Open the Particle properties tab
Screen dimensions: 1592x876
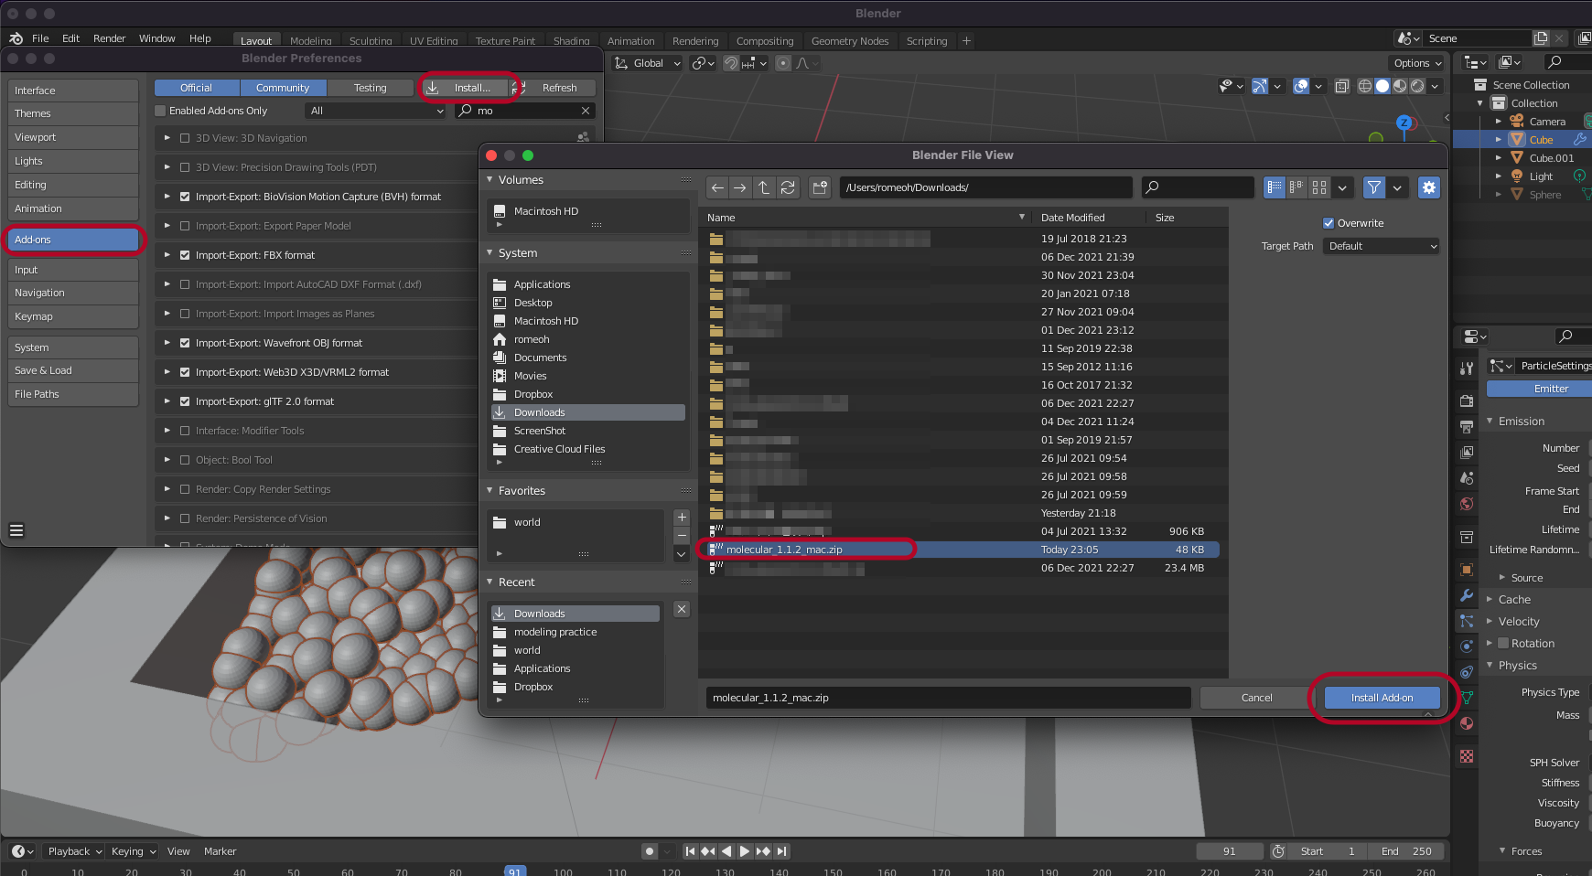[1467, 621]
